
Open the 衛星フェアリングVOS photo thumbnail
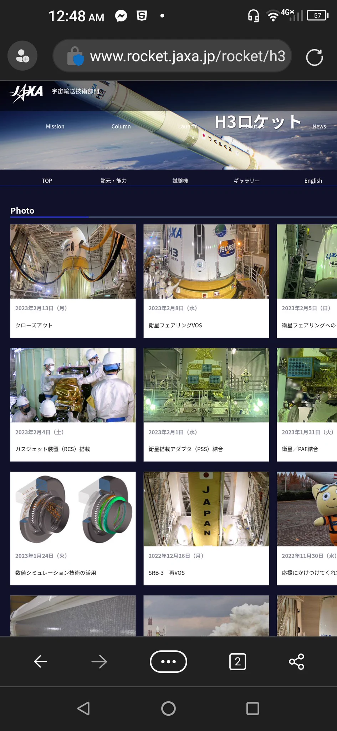[x=206, y=261]
